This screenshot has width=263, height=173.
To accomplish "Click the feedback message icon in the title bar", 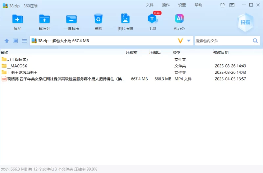I will click(x=232, y=5).
